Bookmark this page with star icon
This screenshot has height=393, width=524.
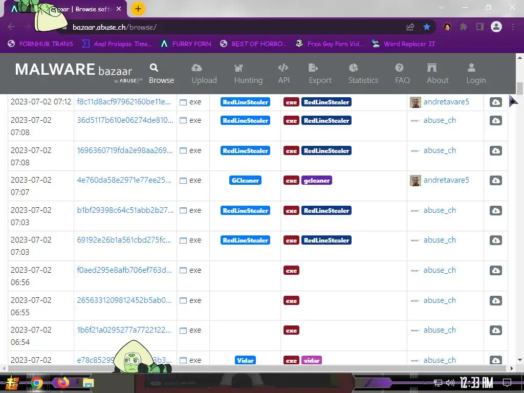(427, 27)
